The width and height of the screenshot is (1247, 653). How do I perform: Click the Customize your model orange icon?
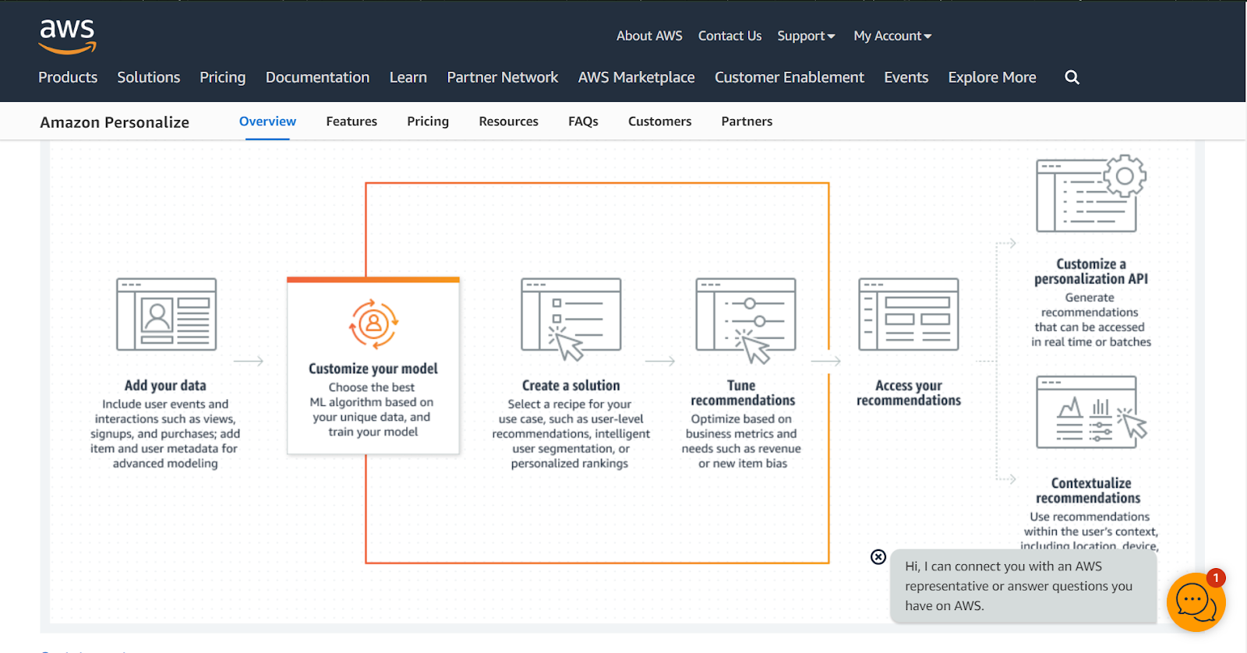[373, 323]
